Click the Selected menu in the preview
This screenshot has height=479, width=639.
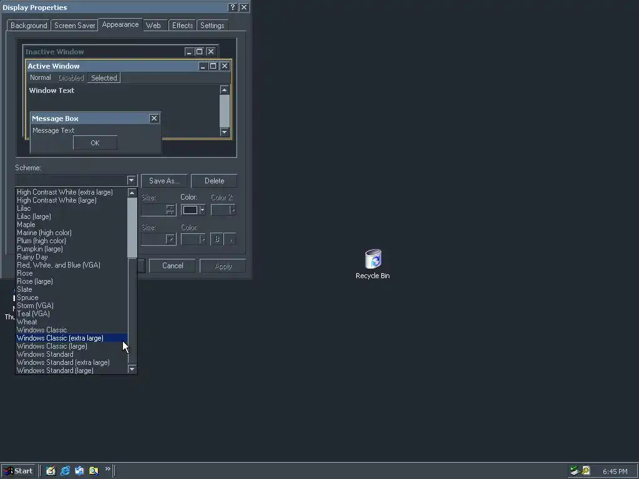point(104,78)
